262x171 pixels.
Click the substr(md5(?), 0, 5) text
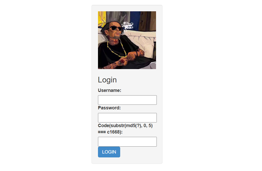click(x=132, y=126)
